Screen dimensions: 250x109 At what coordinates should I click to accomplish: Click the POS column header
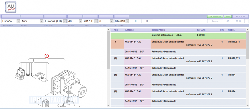116,30
